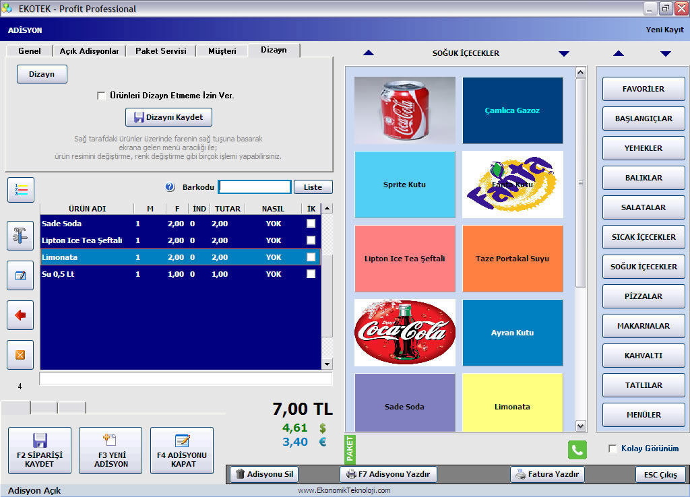
Task: Click Fatura Yazdır print button
Action: point(547,474)
